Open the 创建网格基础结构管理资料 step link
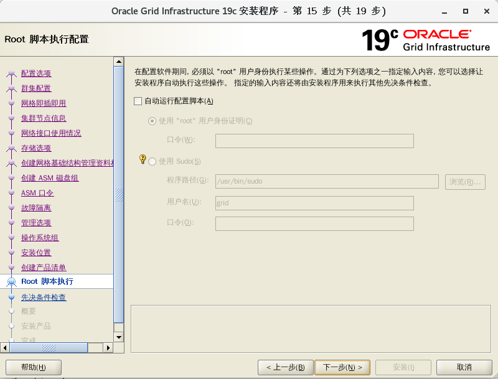Image resolution: width=498 pixels, height=379 pixels. pos(67,163)
